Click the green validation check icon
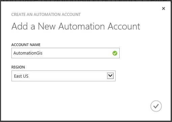The image size is (172, 122). 115,53
